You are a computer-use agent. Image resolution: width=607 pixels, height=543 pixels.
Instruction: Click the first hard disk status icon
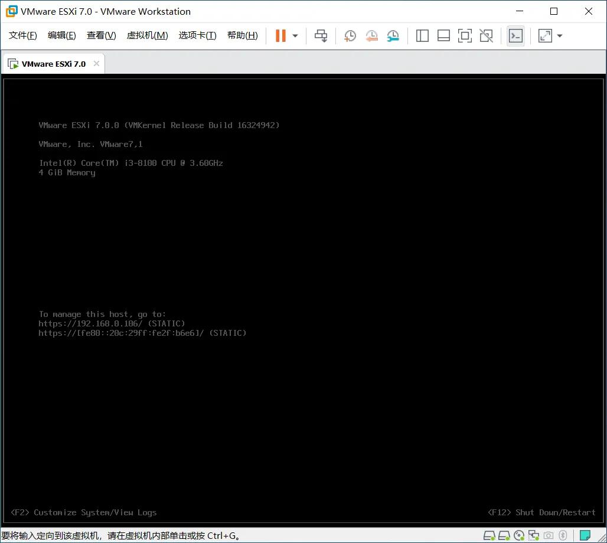(x=489, y=536)
